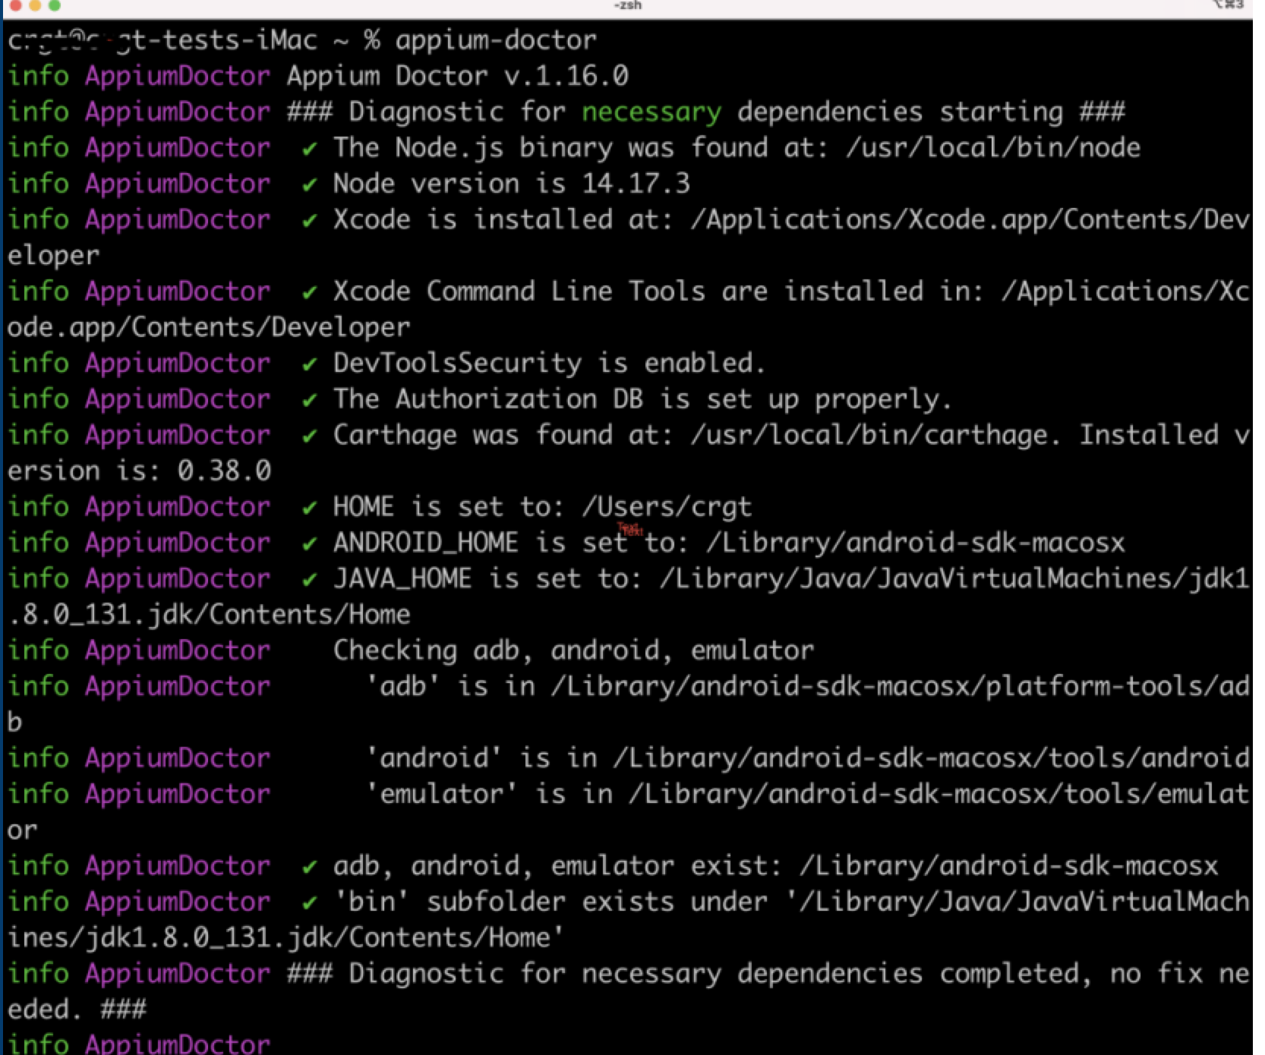
Task: Click the red close window button
Action: (14, 5)
